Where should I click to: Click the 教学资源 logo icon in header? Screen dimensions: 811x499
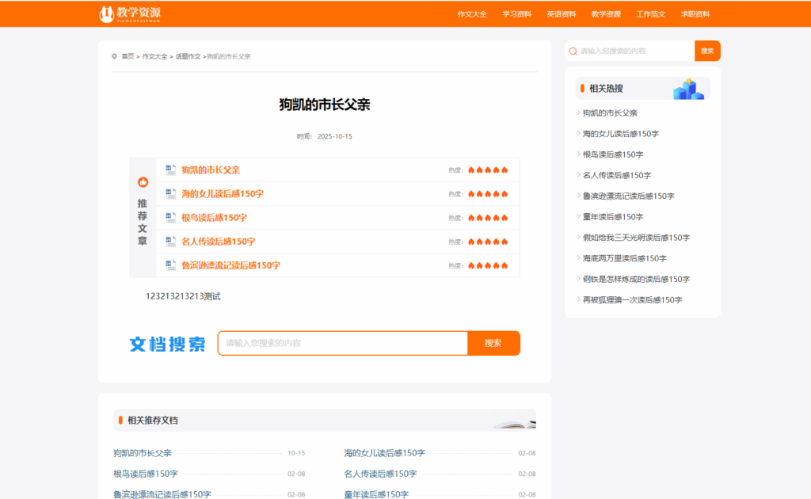click(x=106, y=13)
